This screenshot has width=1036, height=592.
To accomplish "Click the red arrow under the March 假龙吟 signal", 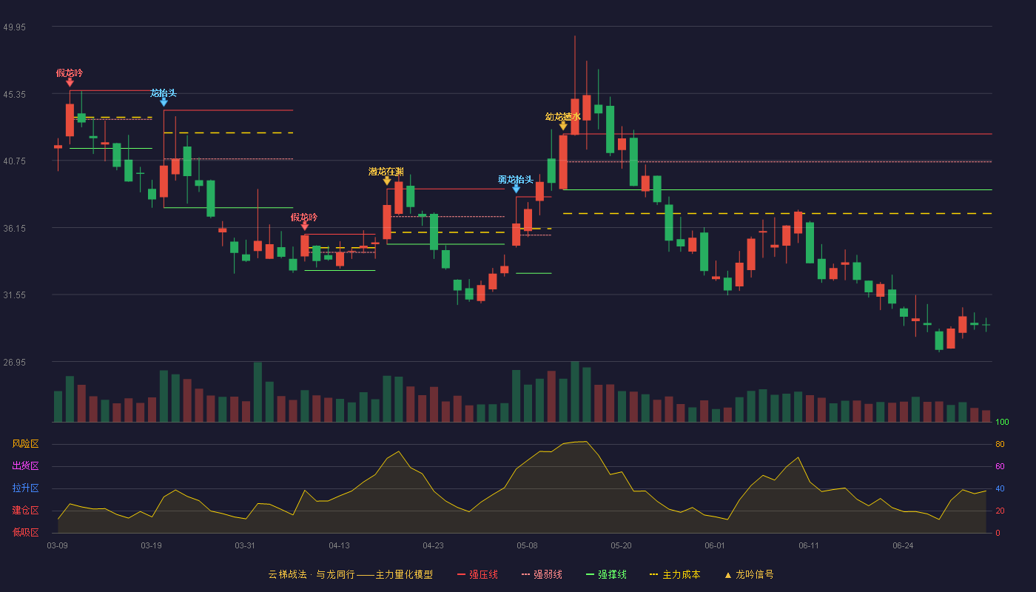I will (x=70, y=83).
